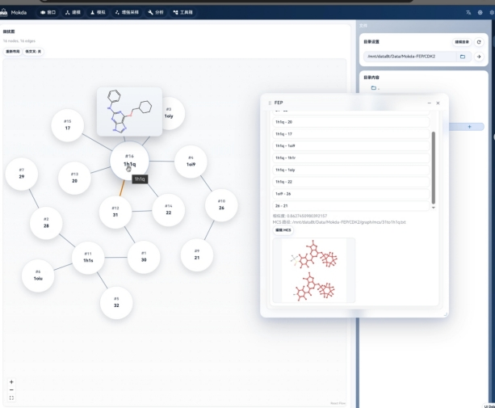Close the FEP panel
Screen dimensions: 495x408
[438, 103]
